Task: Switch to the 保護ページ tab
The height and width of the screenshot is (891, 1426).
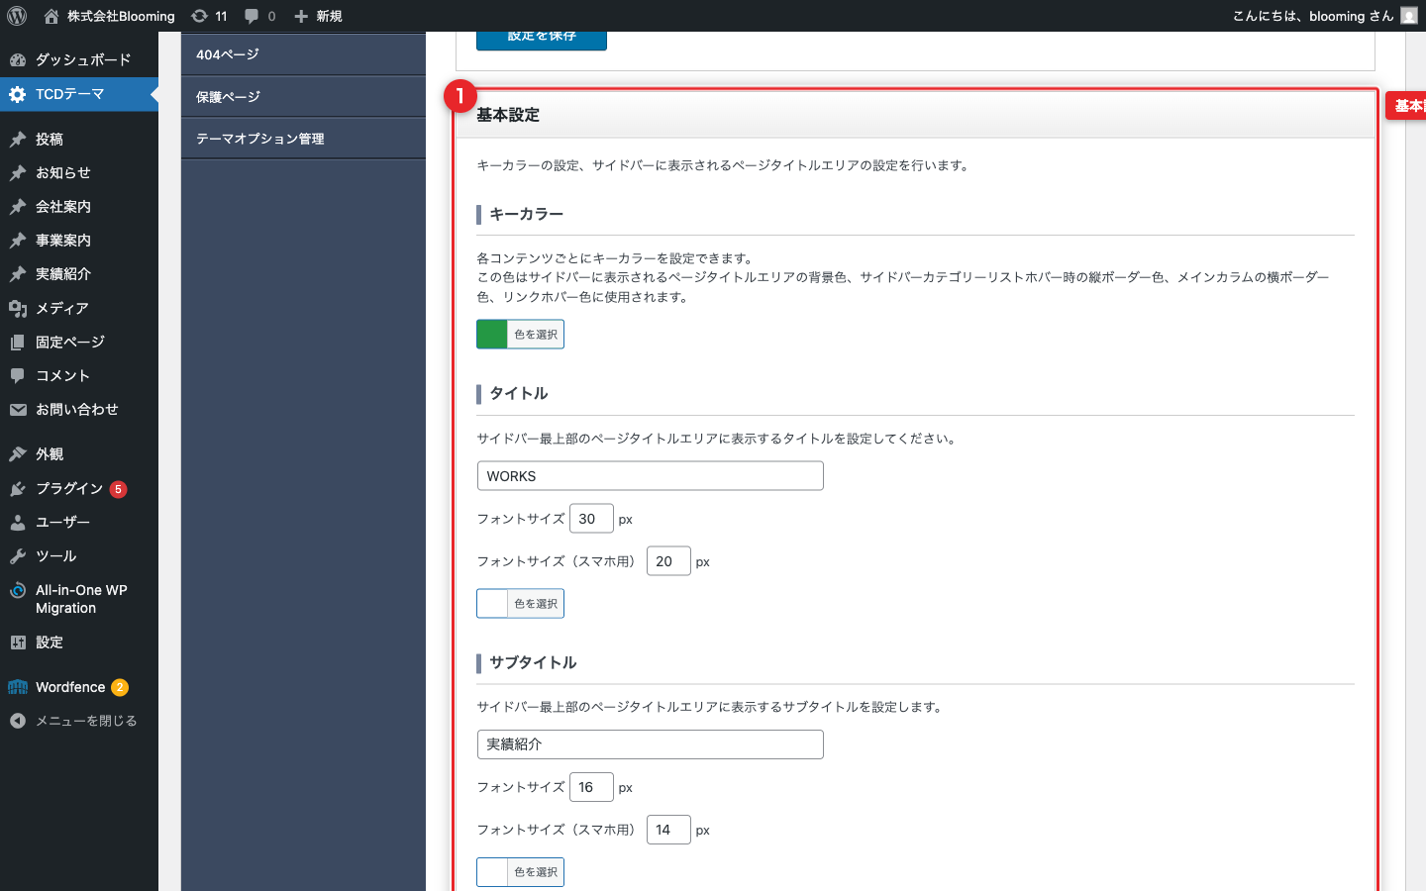Action: click(x=303, y=97)
